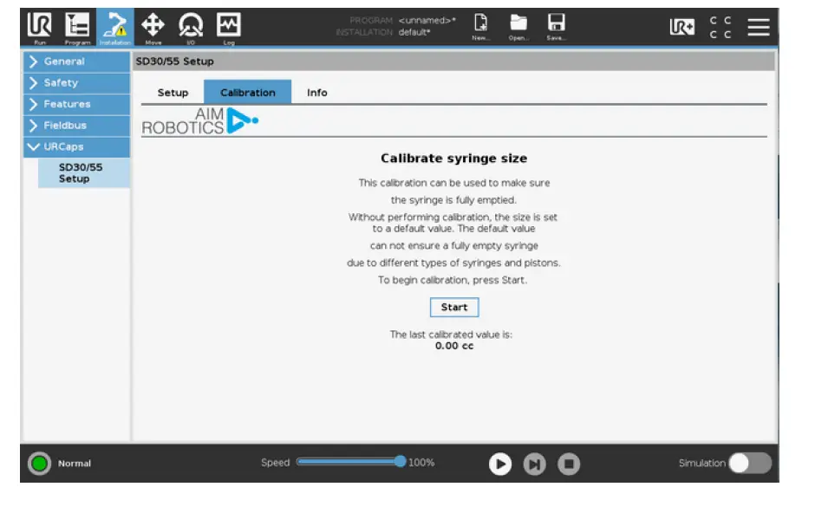Screen dimensions: 815x513
Task: Open the Run screen icon
Action: point(40,28)
